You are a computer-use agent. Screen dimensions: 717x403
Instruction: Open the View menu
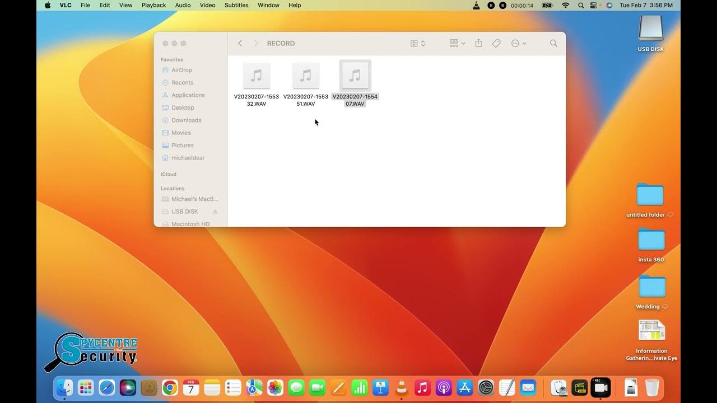tap(126, 5)
